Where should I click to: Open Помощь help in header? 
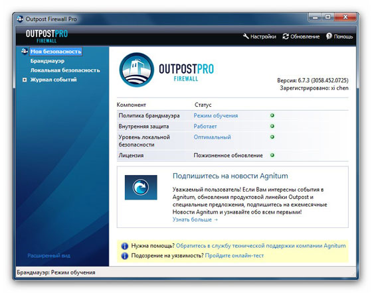(343, 36)
